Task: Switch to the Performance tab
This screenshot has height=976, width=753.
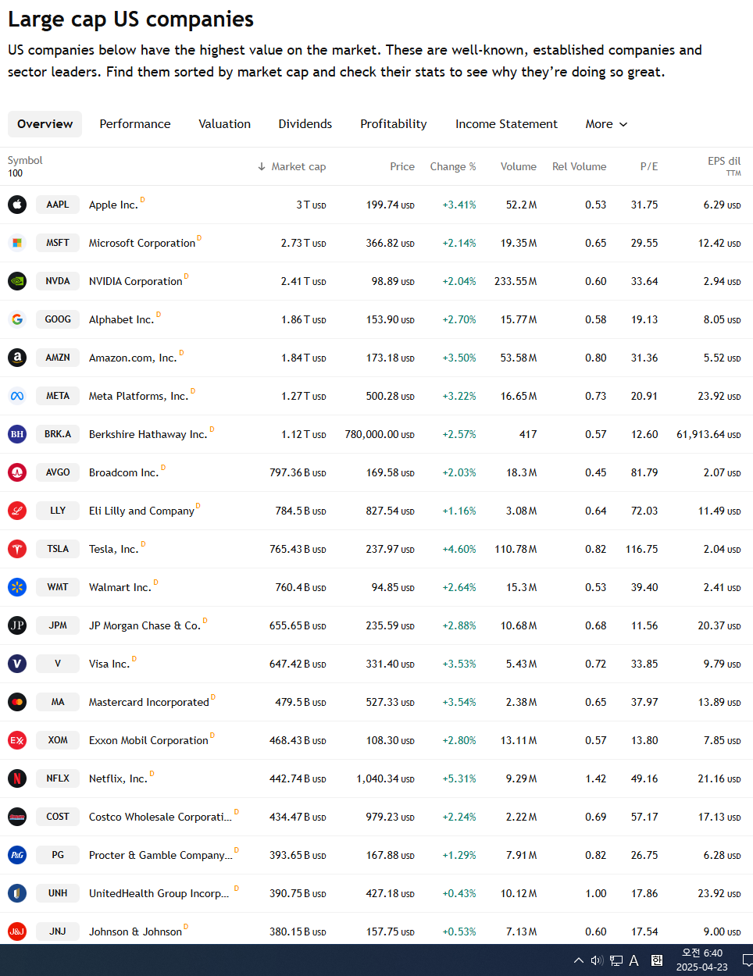Action: pos(135,124)
